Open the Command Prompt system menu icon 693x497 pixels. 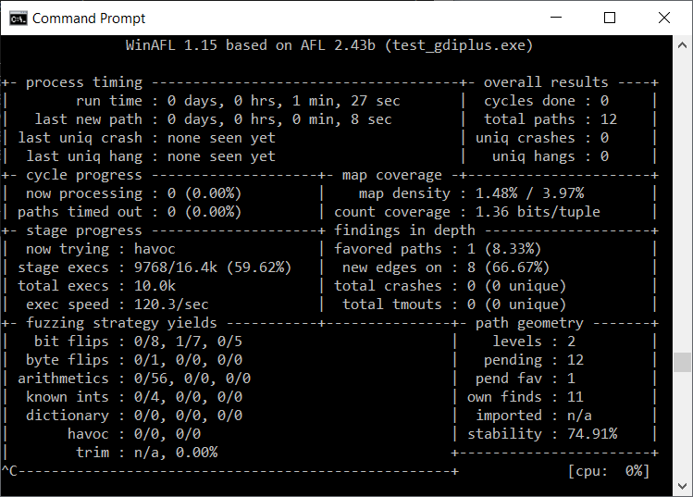(19, 19)
